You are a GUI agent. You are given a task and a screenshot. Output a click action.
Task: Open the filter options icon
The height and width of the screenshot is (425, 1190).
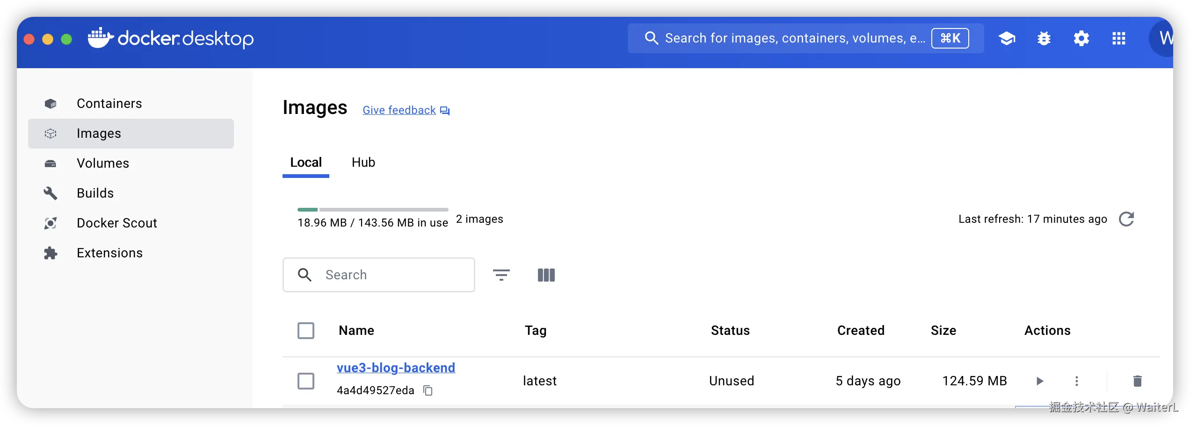click(x=501, y=275)
